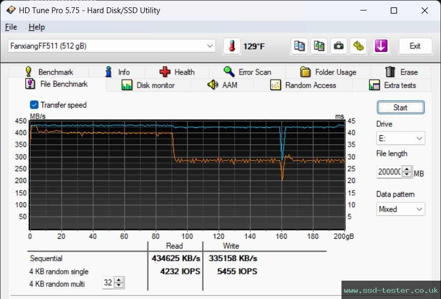Start the file benchmark
Image resolution: width=441 pixels, height=299 pixels.
[x=401, y=108]
